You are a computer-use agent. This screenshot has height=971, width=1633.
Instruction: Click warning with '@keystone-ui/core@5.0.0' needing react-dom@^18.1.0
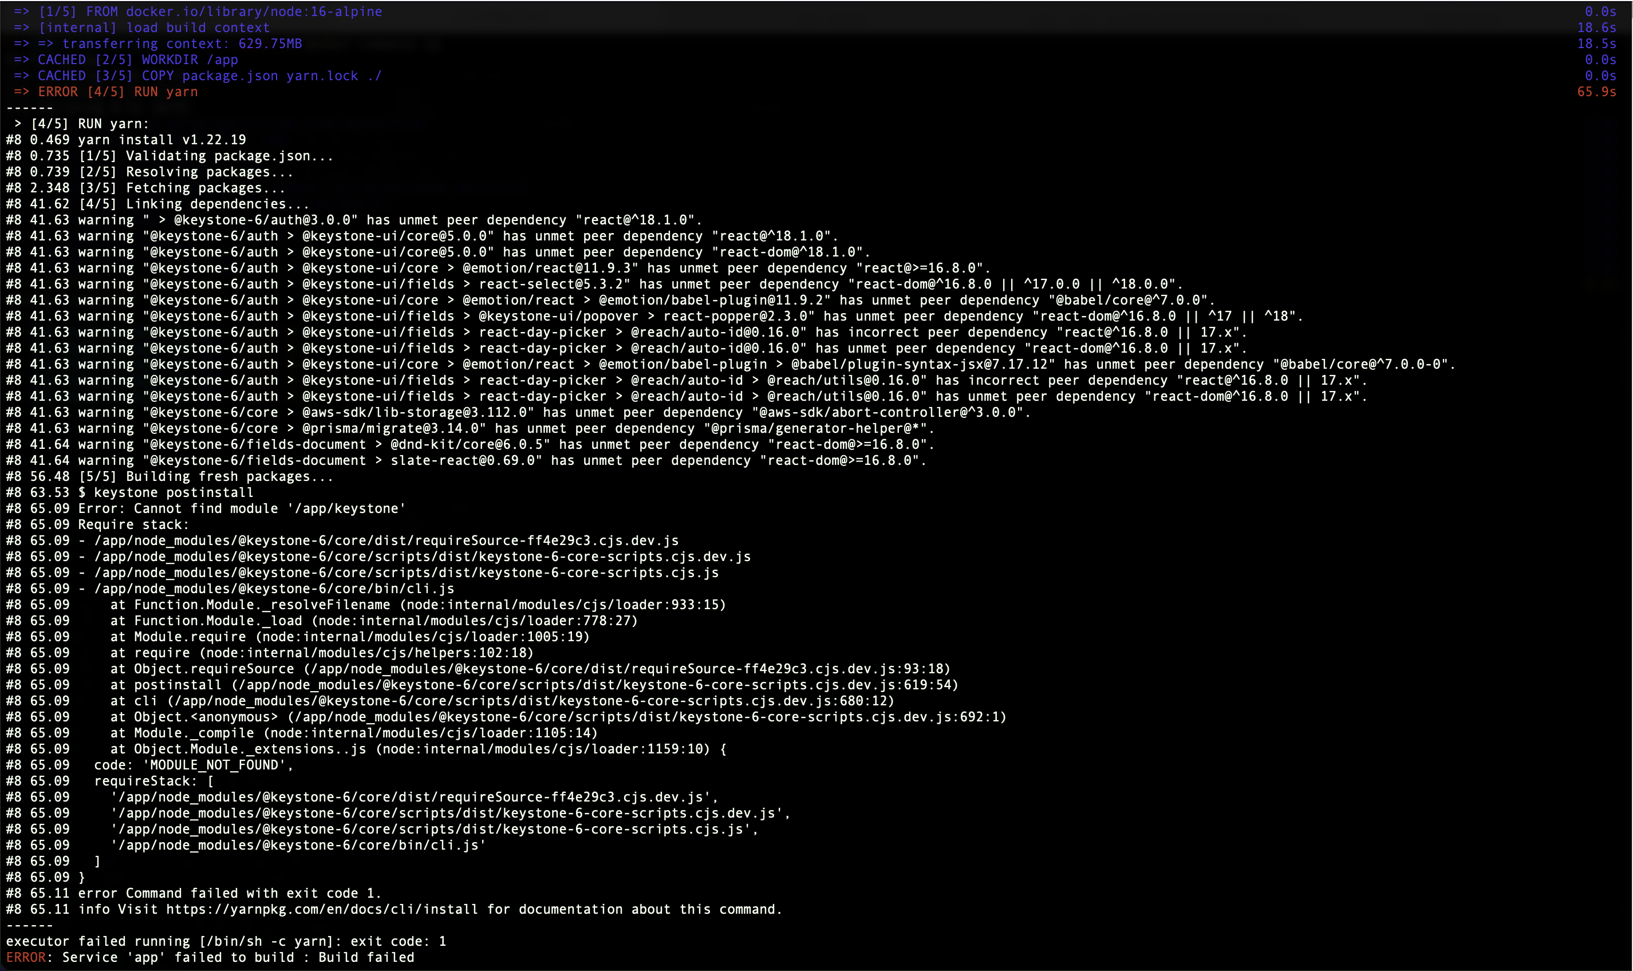[x=439, y=252]
